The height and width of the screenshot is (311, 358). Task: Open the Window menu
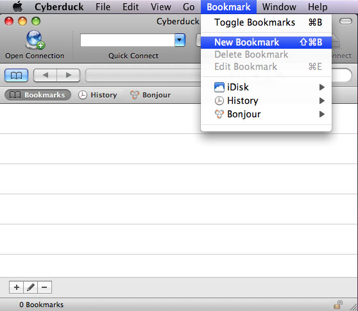pyautogui.click(x=279, y=7)
